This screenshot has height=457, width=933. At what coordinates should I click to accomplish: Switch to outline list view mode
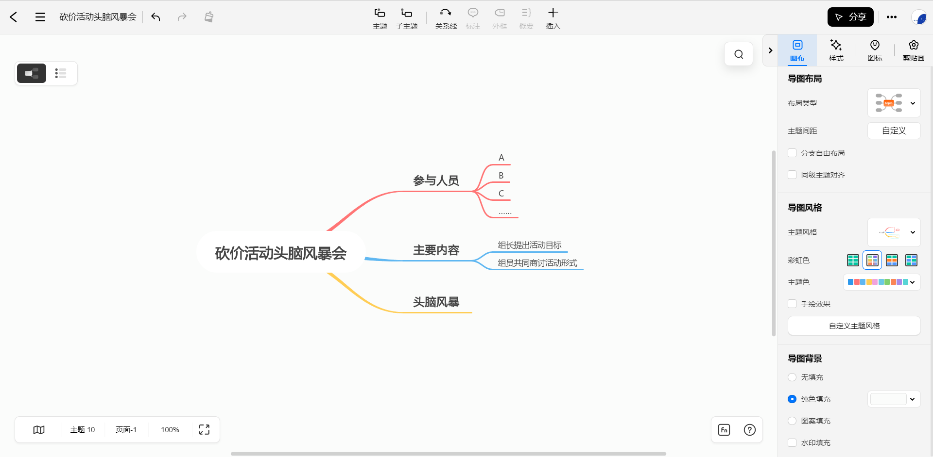pyautogui.click(x=61, y=73)
